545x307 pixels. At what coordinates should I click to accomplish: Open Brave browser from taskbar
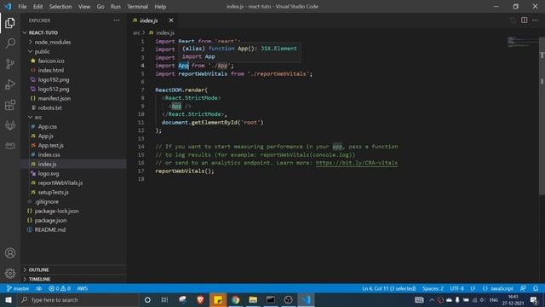pos(200,299)
